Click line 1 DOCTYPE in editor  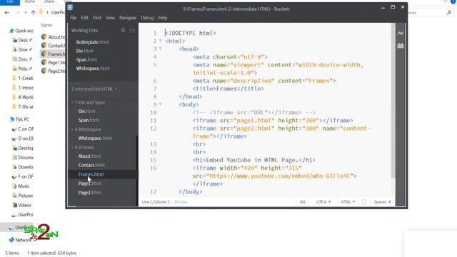pyautogui.click(x=191, y=34)
